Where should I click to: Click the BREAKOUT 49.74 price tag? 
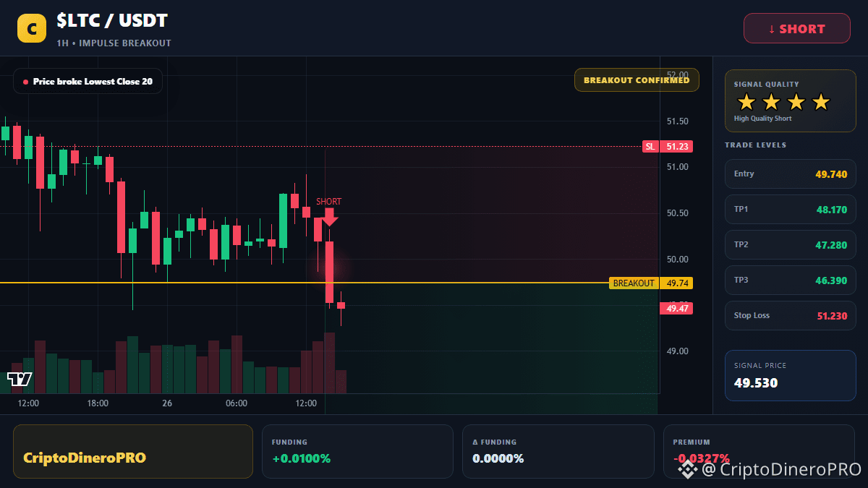(x=650, y=283)
